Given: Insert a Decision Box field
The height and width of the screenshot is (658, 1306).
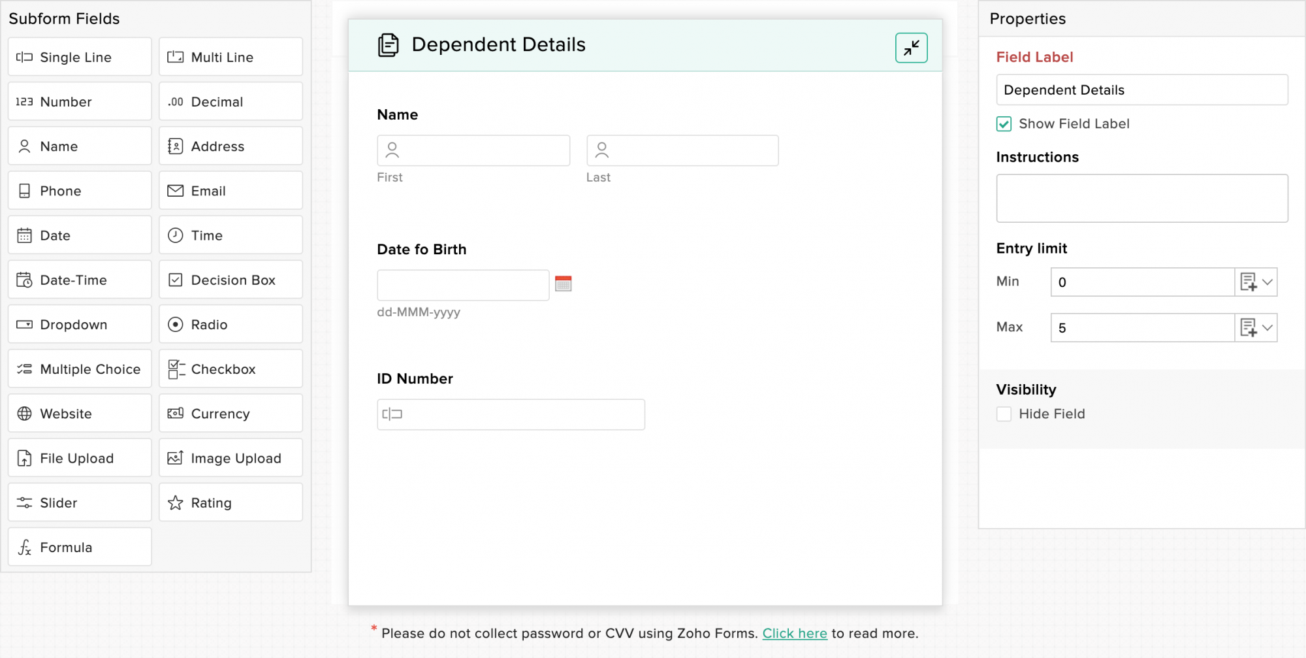Looking at the screenshot, I should (x=231, y=280).
